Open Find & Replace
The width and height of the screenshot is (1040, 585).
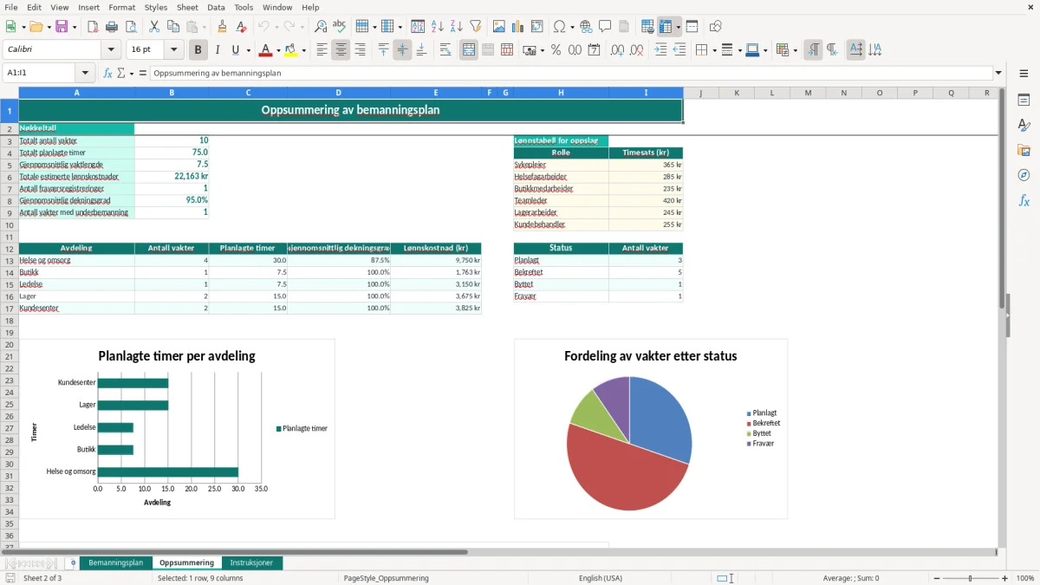coord(321,27)
